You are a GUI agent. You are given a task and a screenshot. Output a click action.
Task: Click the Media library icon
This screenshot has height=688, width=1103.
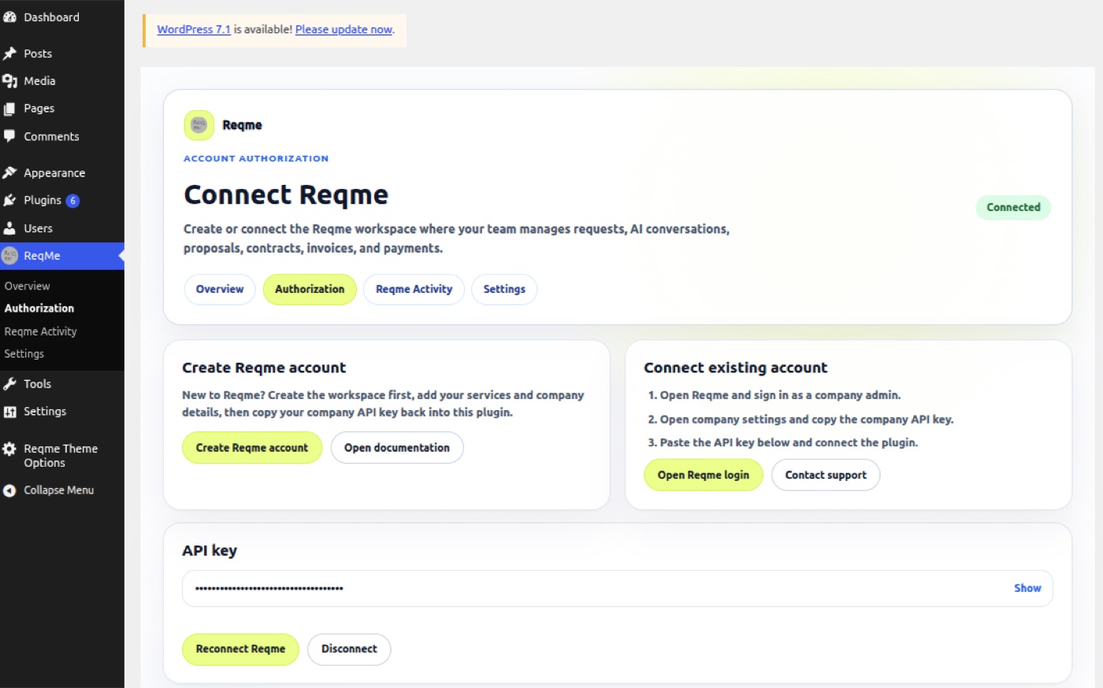(x=9, y=81)
